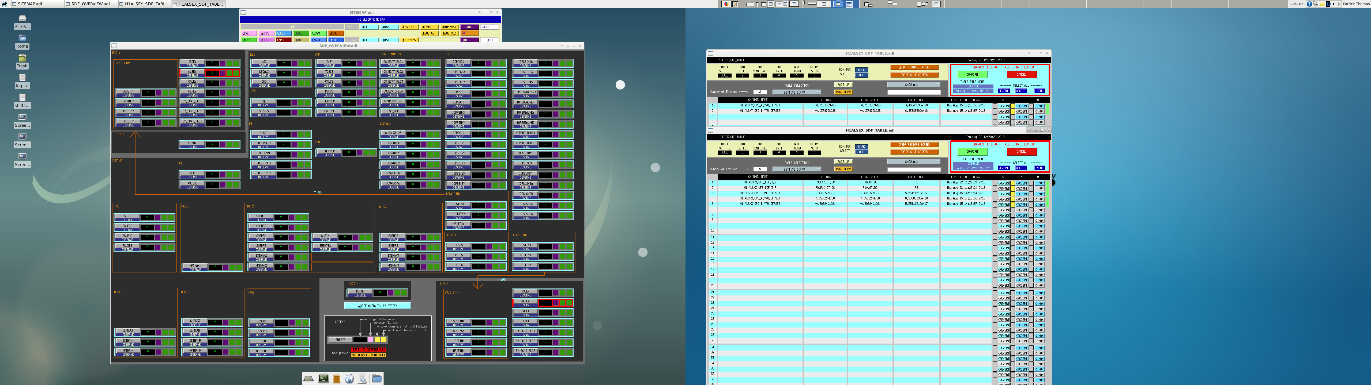Click the show-desktop icon in dock

click(309, 379)
